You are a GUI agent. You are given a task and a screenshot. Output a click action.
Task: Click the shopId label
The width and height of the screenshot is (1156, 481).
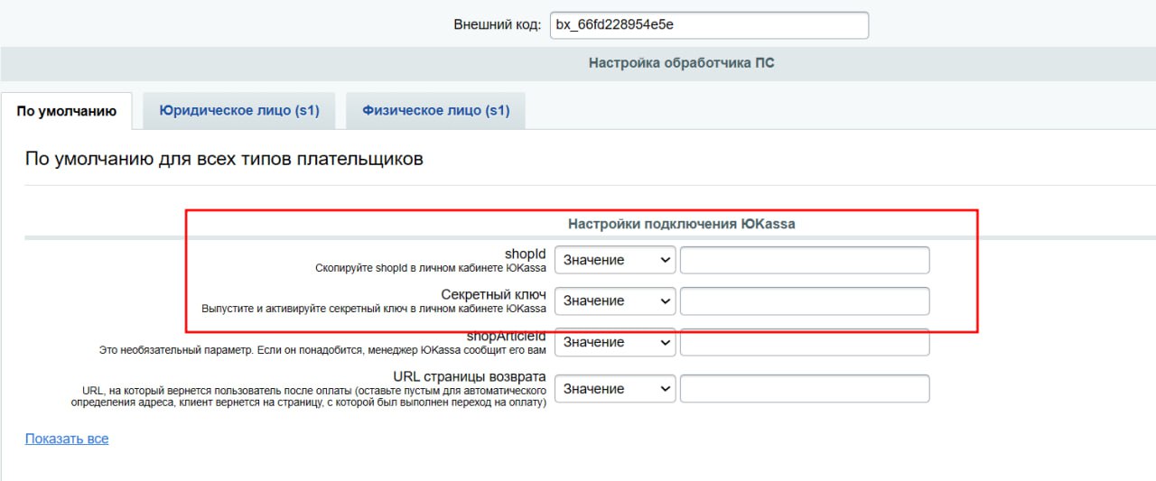pyautogui.click(x=526, y=254)
